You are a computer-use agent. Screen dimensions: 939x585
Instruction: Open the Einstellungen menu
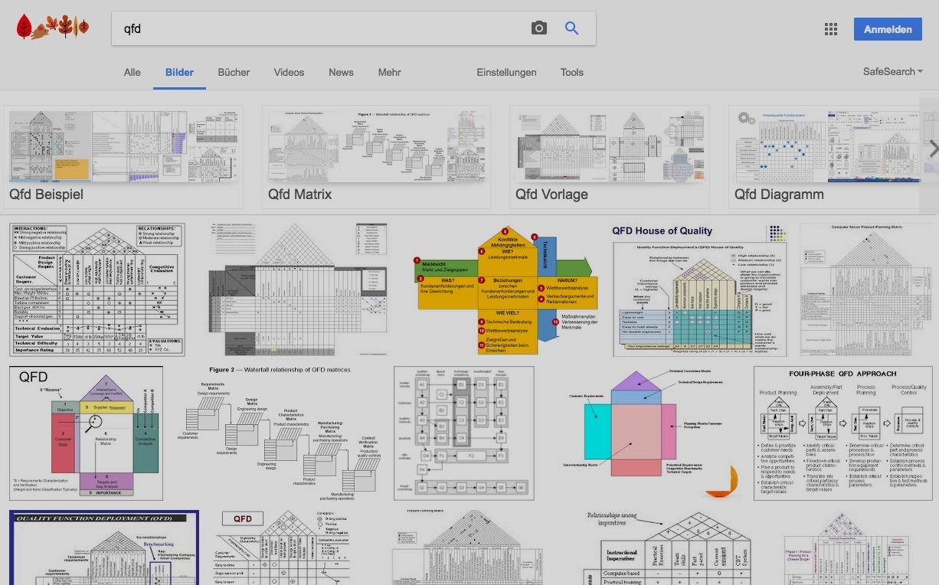pyautogui.click(x=506, y=73)
